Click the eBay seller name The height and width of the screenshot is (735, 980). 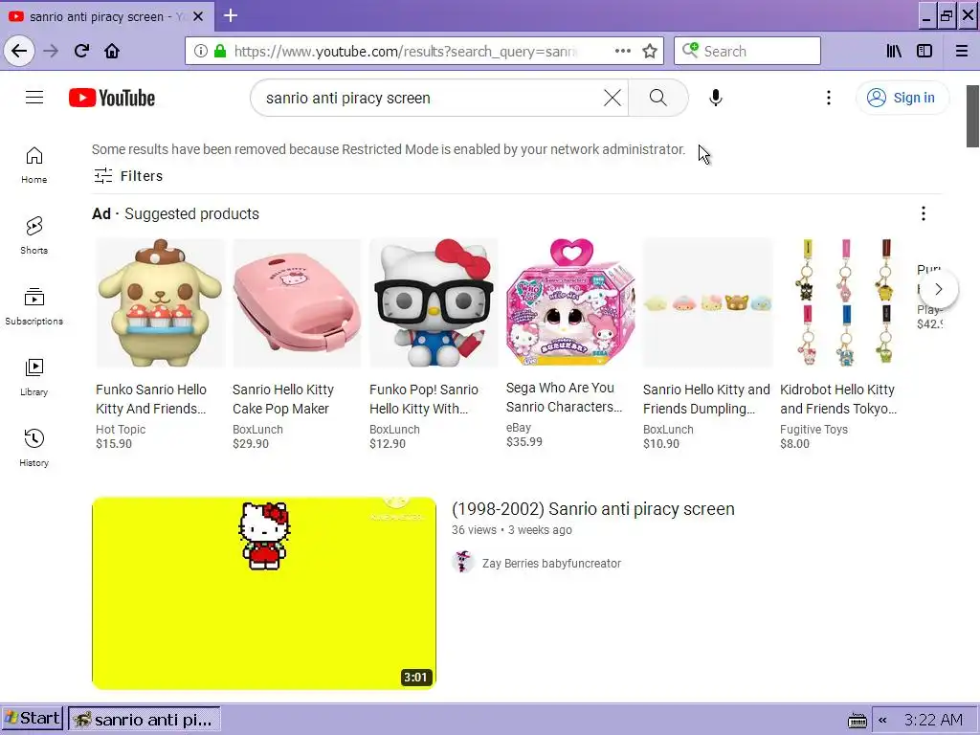pos(519,428)
